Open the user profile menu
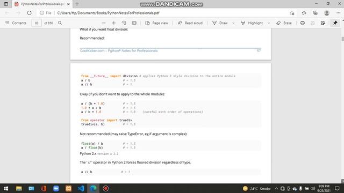This screenshot has width=344, height=193. point(327,13)
